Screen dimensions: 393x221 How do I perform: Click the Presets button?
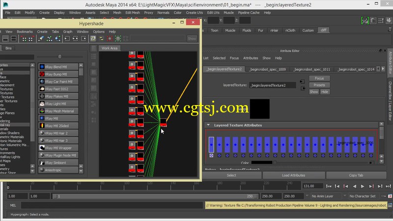coord(319,85)
